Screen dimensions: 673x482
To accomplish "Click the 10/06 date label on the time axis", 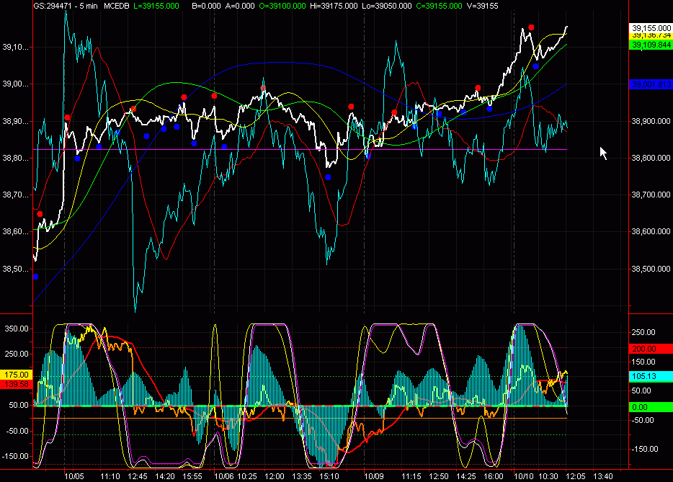I will click(x=224, y=476).
